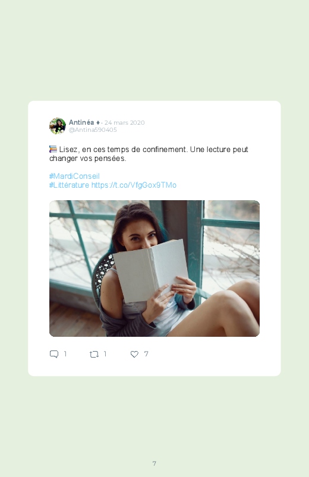Click the @Antina590405 handle

93,129
